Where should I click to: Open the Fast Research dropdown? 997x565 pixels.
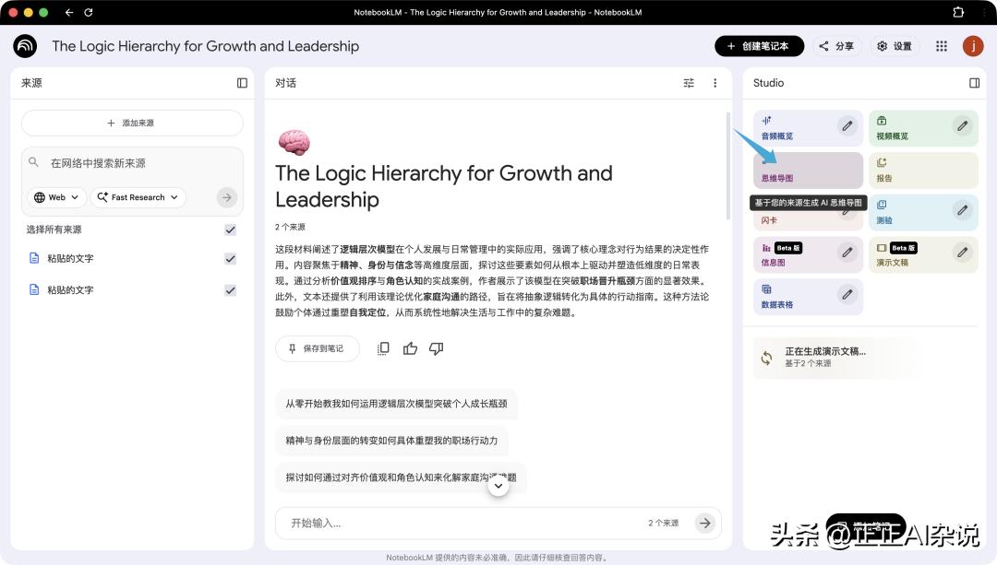[x=138, y=197]
